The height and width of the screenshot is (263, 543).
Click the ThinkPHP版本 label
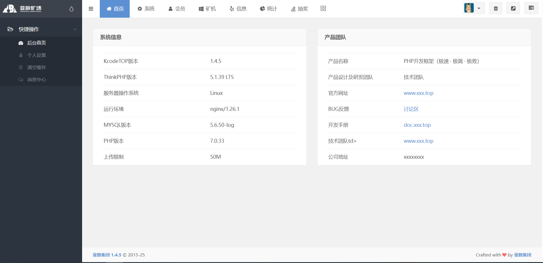click(x=120, y=77)
